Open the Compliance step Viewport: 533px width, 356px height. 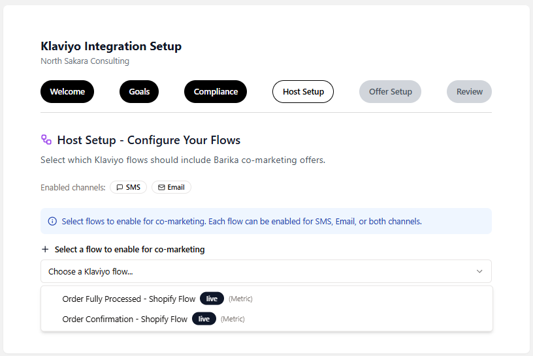point(216,92)
